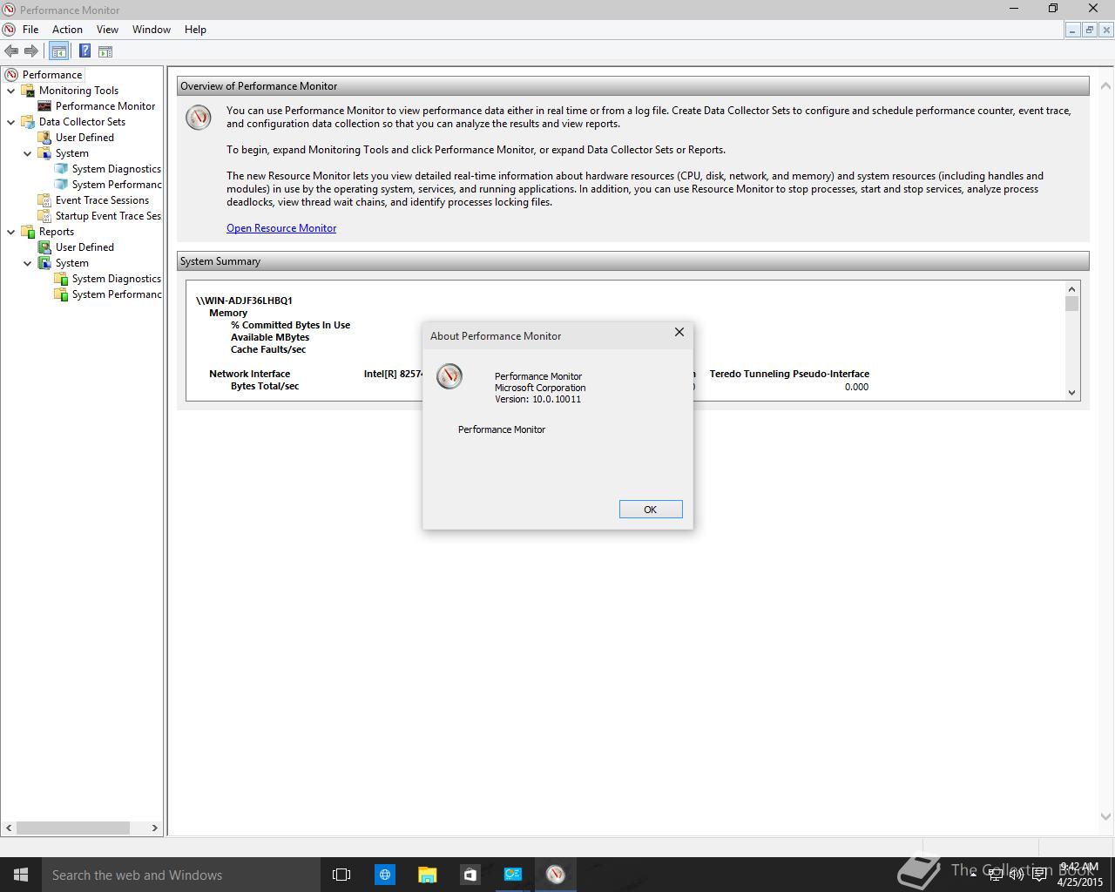Select System Diagnostics under Data Collector Sets
The image size is (1115, 892).
[117, 169]
